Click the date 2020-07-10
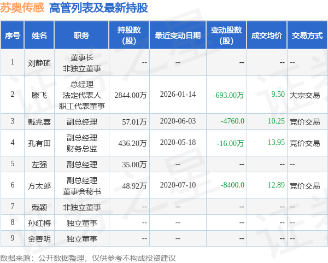The image size is (328, 263). click(178, 185)
